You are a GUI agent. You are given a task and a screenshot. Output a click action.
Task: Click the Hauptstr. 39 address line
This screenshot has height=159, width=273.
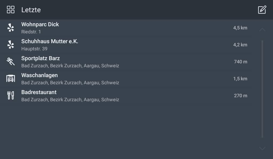(34, 49)
